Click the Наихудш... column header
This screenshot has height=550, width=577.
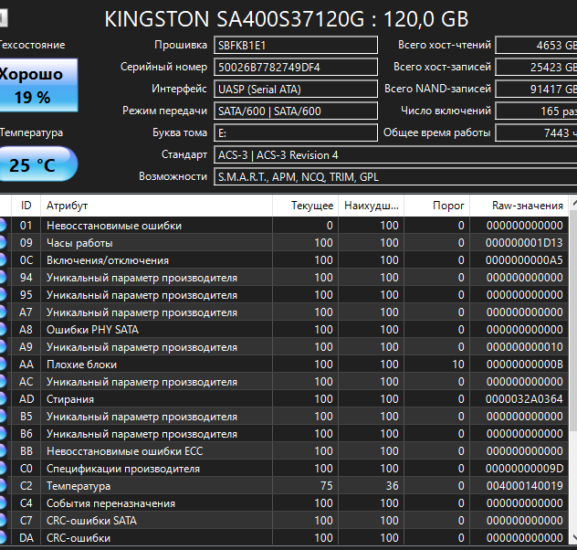[x=372, y=206]
